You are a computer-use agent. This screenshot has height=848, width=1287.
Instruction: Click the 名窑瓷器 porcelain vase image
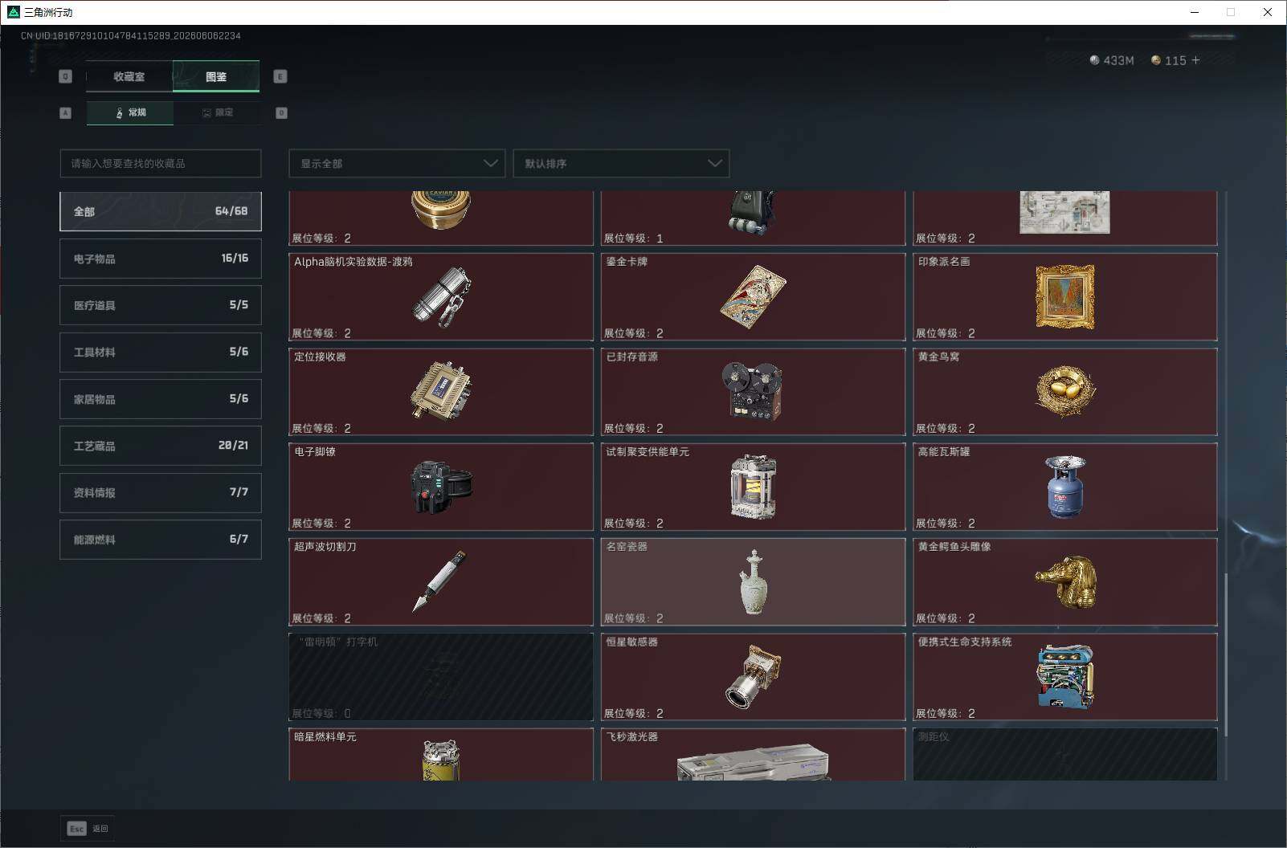tap(753, 582)
